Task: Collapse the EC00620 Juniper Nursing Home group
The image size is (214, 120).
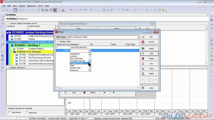Action: click(x=7, y=33)
